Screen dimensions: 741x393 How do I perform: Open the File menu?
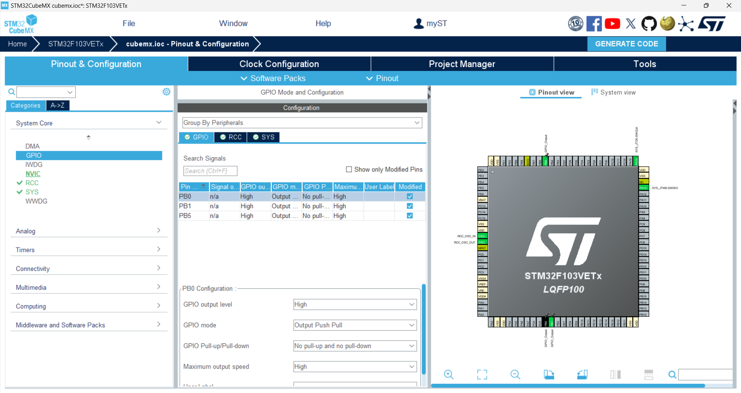coord(129,24)
